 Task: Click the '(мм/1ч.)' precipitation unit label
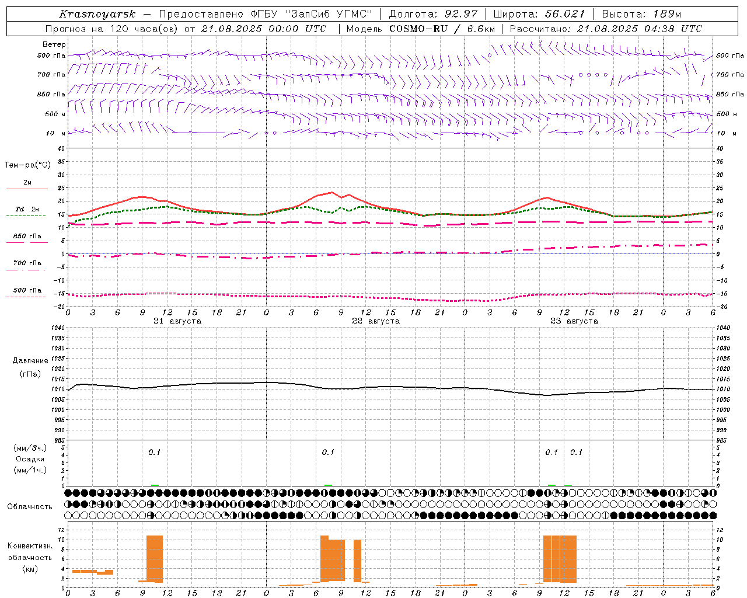coord(30,470)
